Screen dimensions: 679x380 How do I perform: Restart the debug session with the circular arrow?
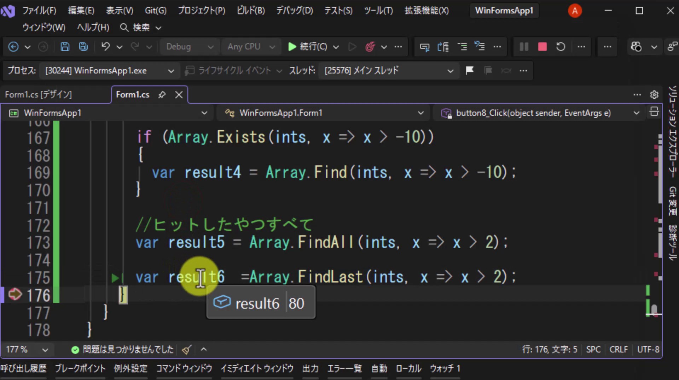561,47
